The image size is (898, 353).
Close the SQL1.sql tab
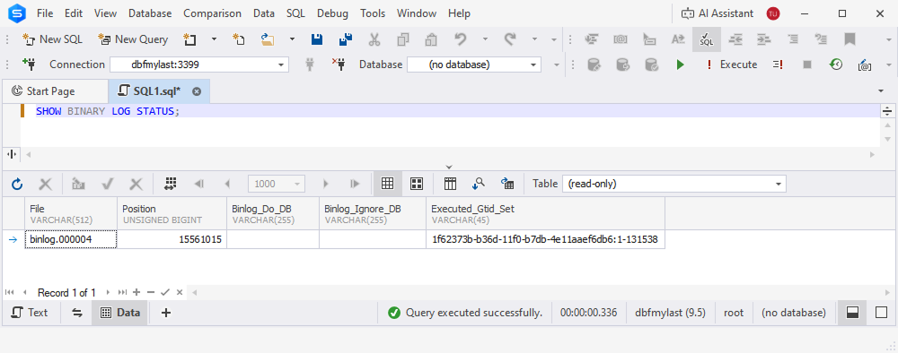pos(197,91)
